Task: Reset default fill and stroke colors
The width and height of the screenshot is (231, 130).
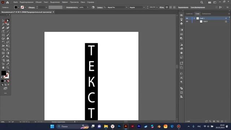Action: tap(2, 77)
